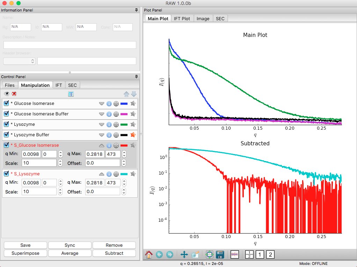Screen dimensions: 357x267
Task: Star the Lysozyme item
Action: (x=133, y=124)
